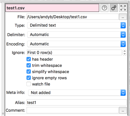Enable the watch file checkbox
This screenshot has width=130, height=116.
(x=29, y=84)
